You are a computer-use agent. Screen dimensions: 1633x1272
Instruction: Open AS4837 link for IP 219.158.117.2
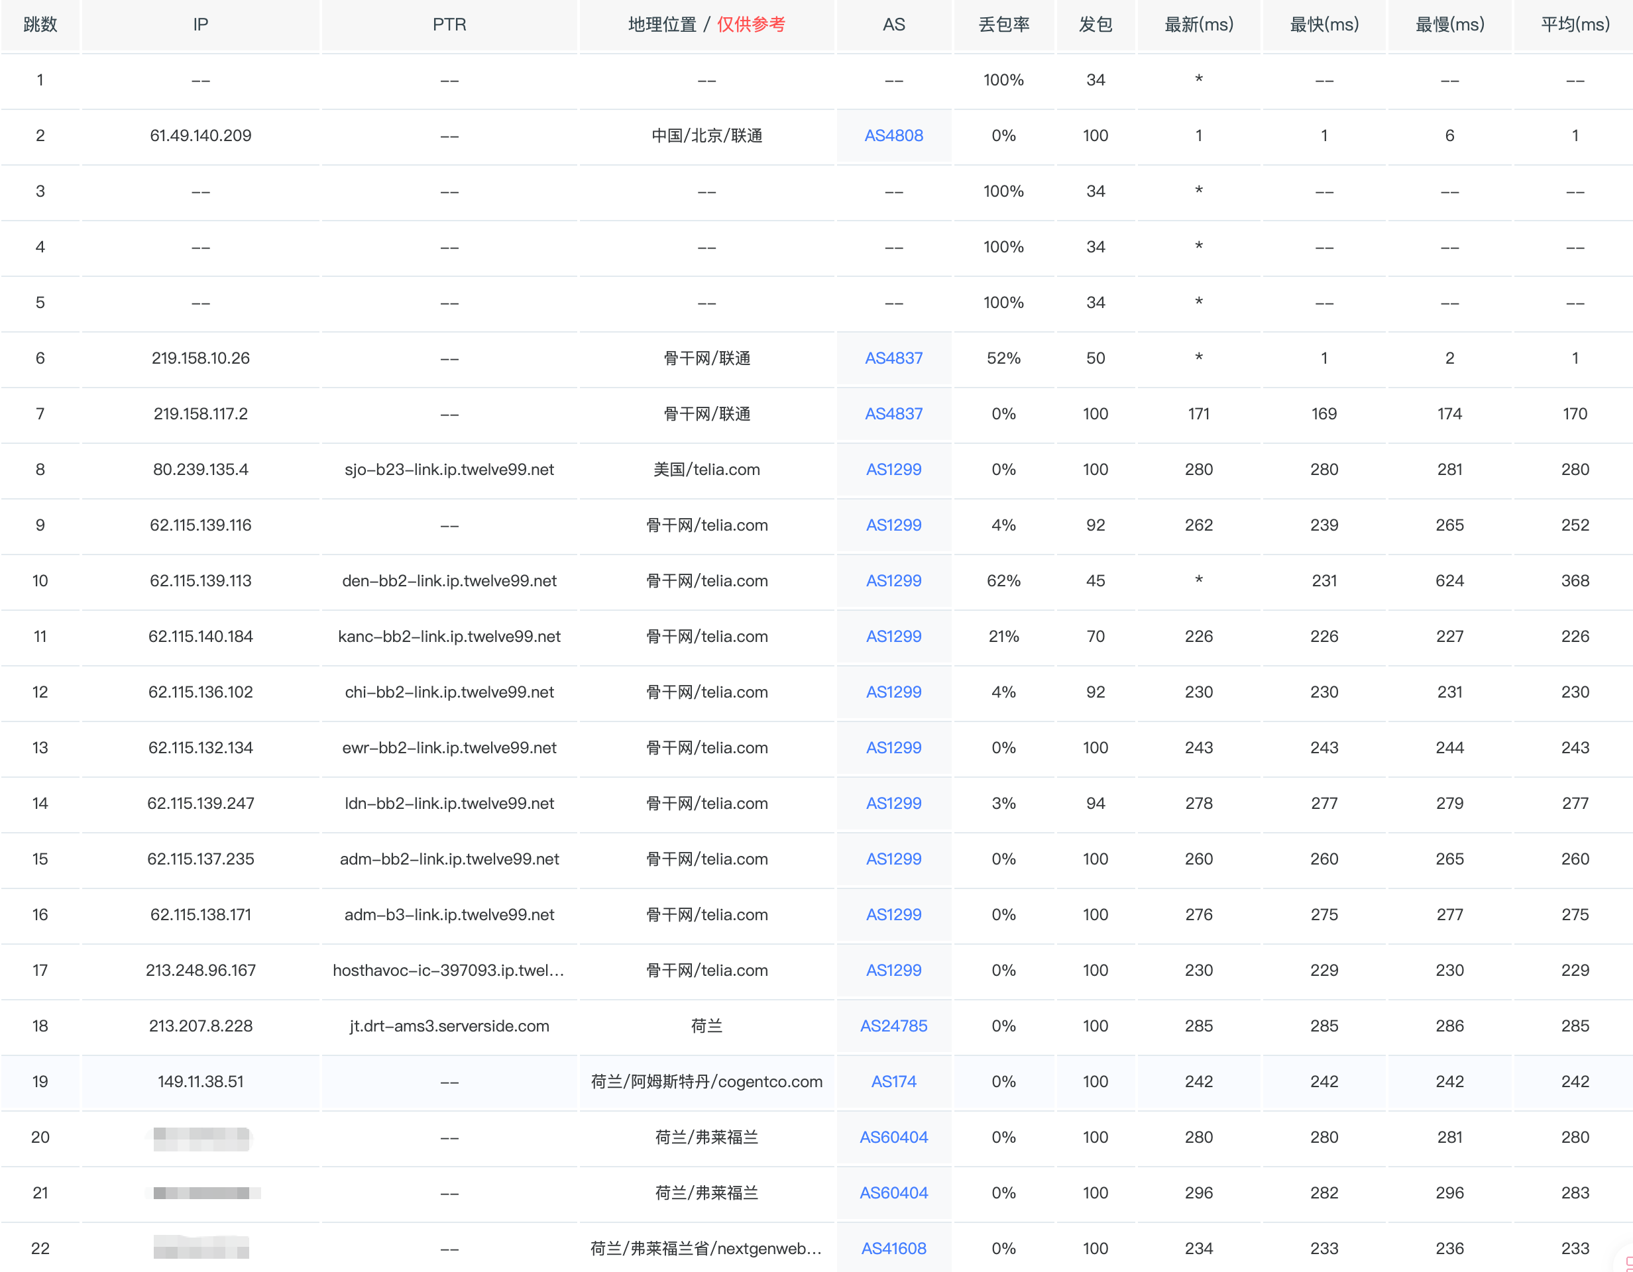coord(893,414)
